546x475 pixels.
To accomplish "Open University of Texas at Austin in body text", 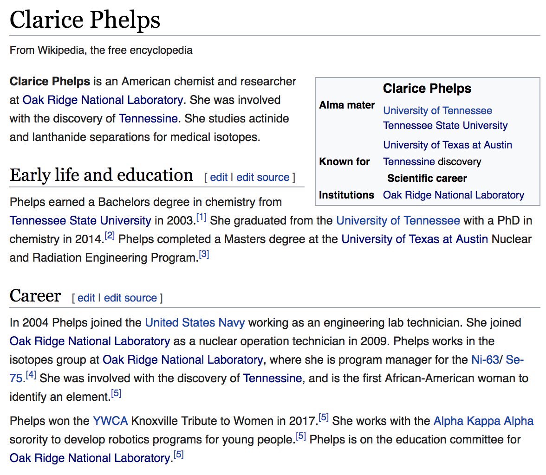I will click(415, 239).
